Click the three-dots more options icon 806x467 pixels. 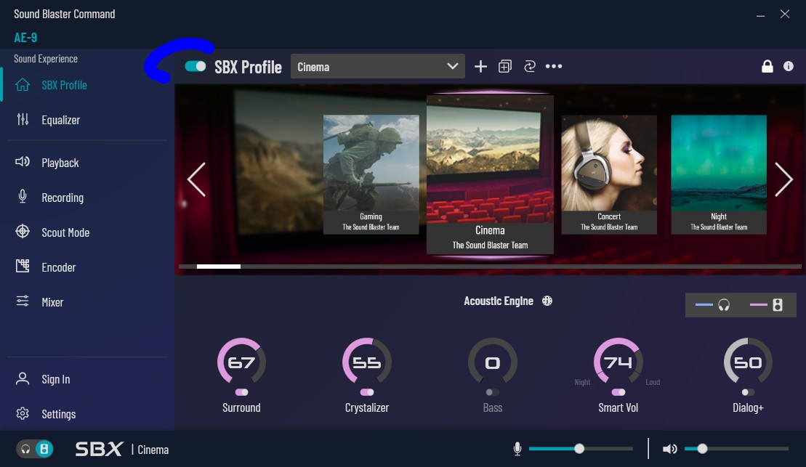(x=554, y=67)
